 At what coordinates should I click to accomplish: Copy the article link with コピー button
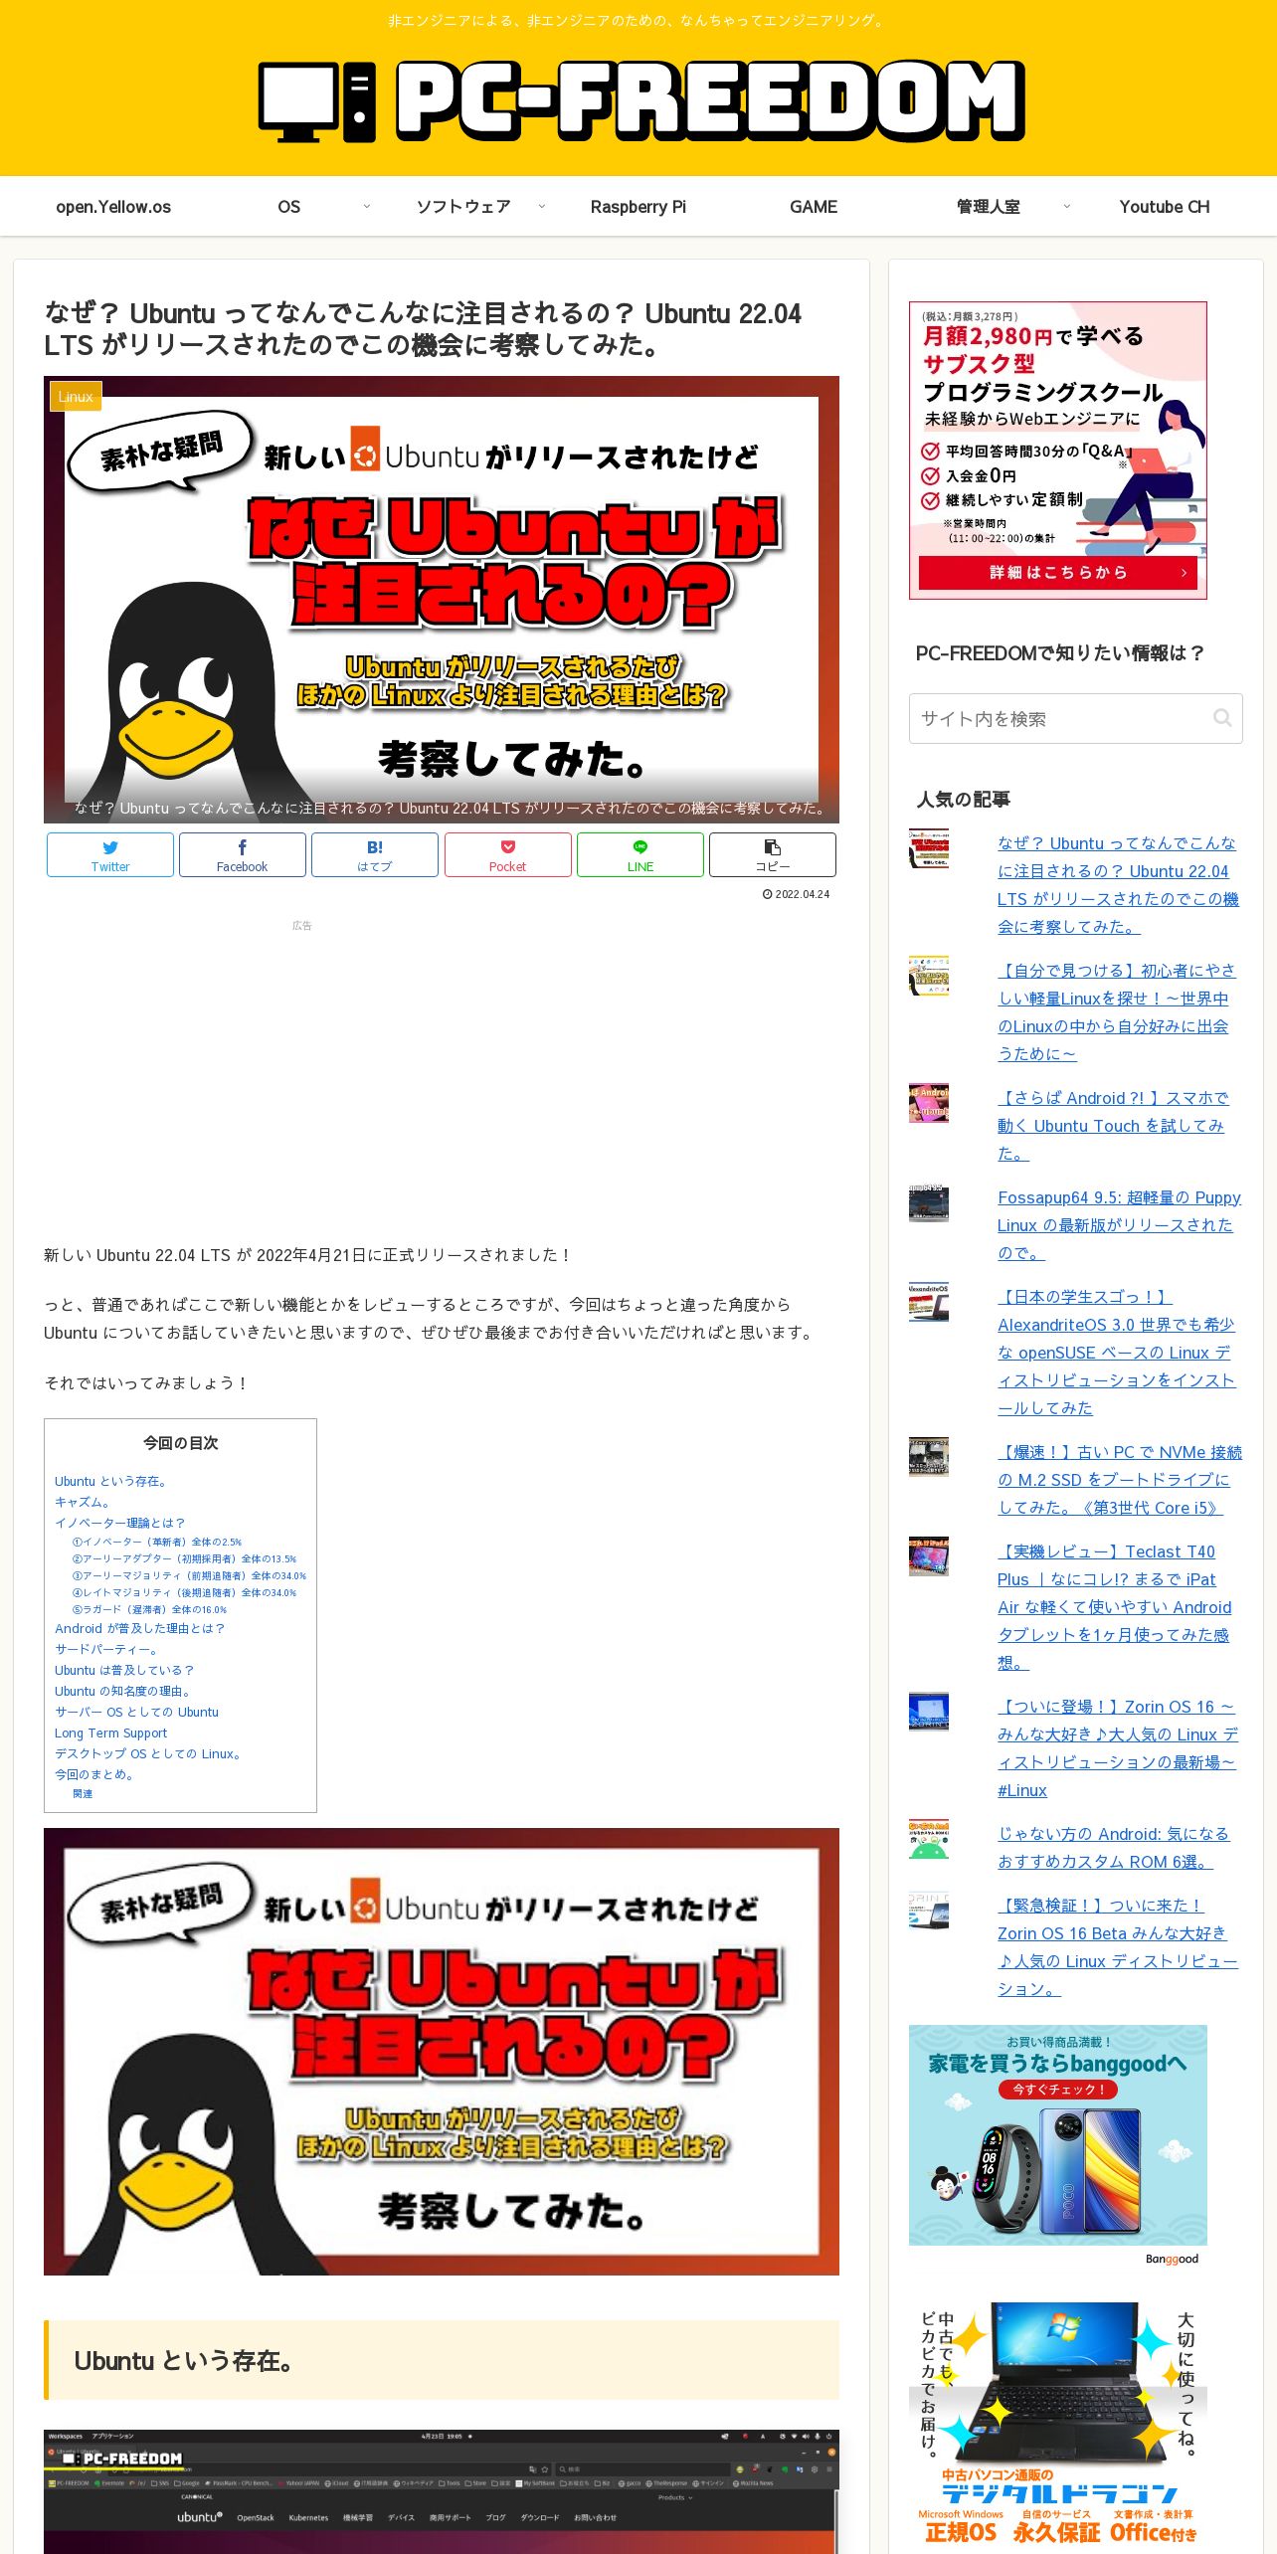773,854
